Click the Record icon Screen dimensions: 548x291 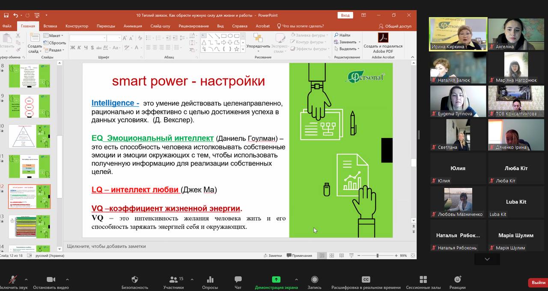pyautogui.click(x=314, y=280)
